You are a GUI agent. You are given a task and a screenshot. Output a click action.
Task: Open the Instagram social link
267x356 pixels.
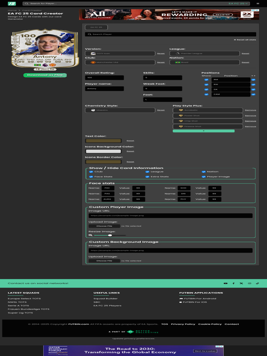point(250,283)
